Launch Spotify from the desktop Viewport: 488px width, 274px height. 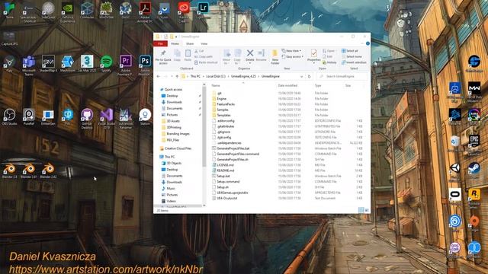(x=106, y=64)
